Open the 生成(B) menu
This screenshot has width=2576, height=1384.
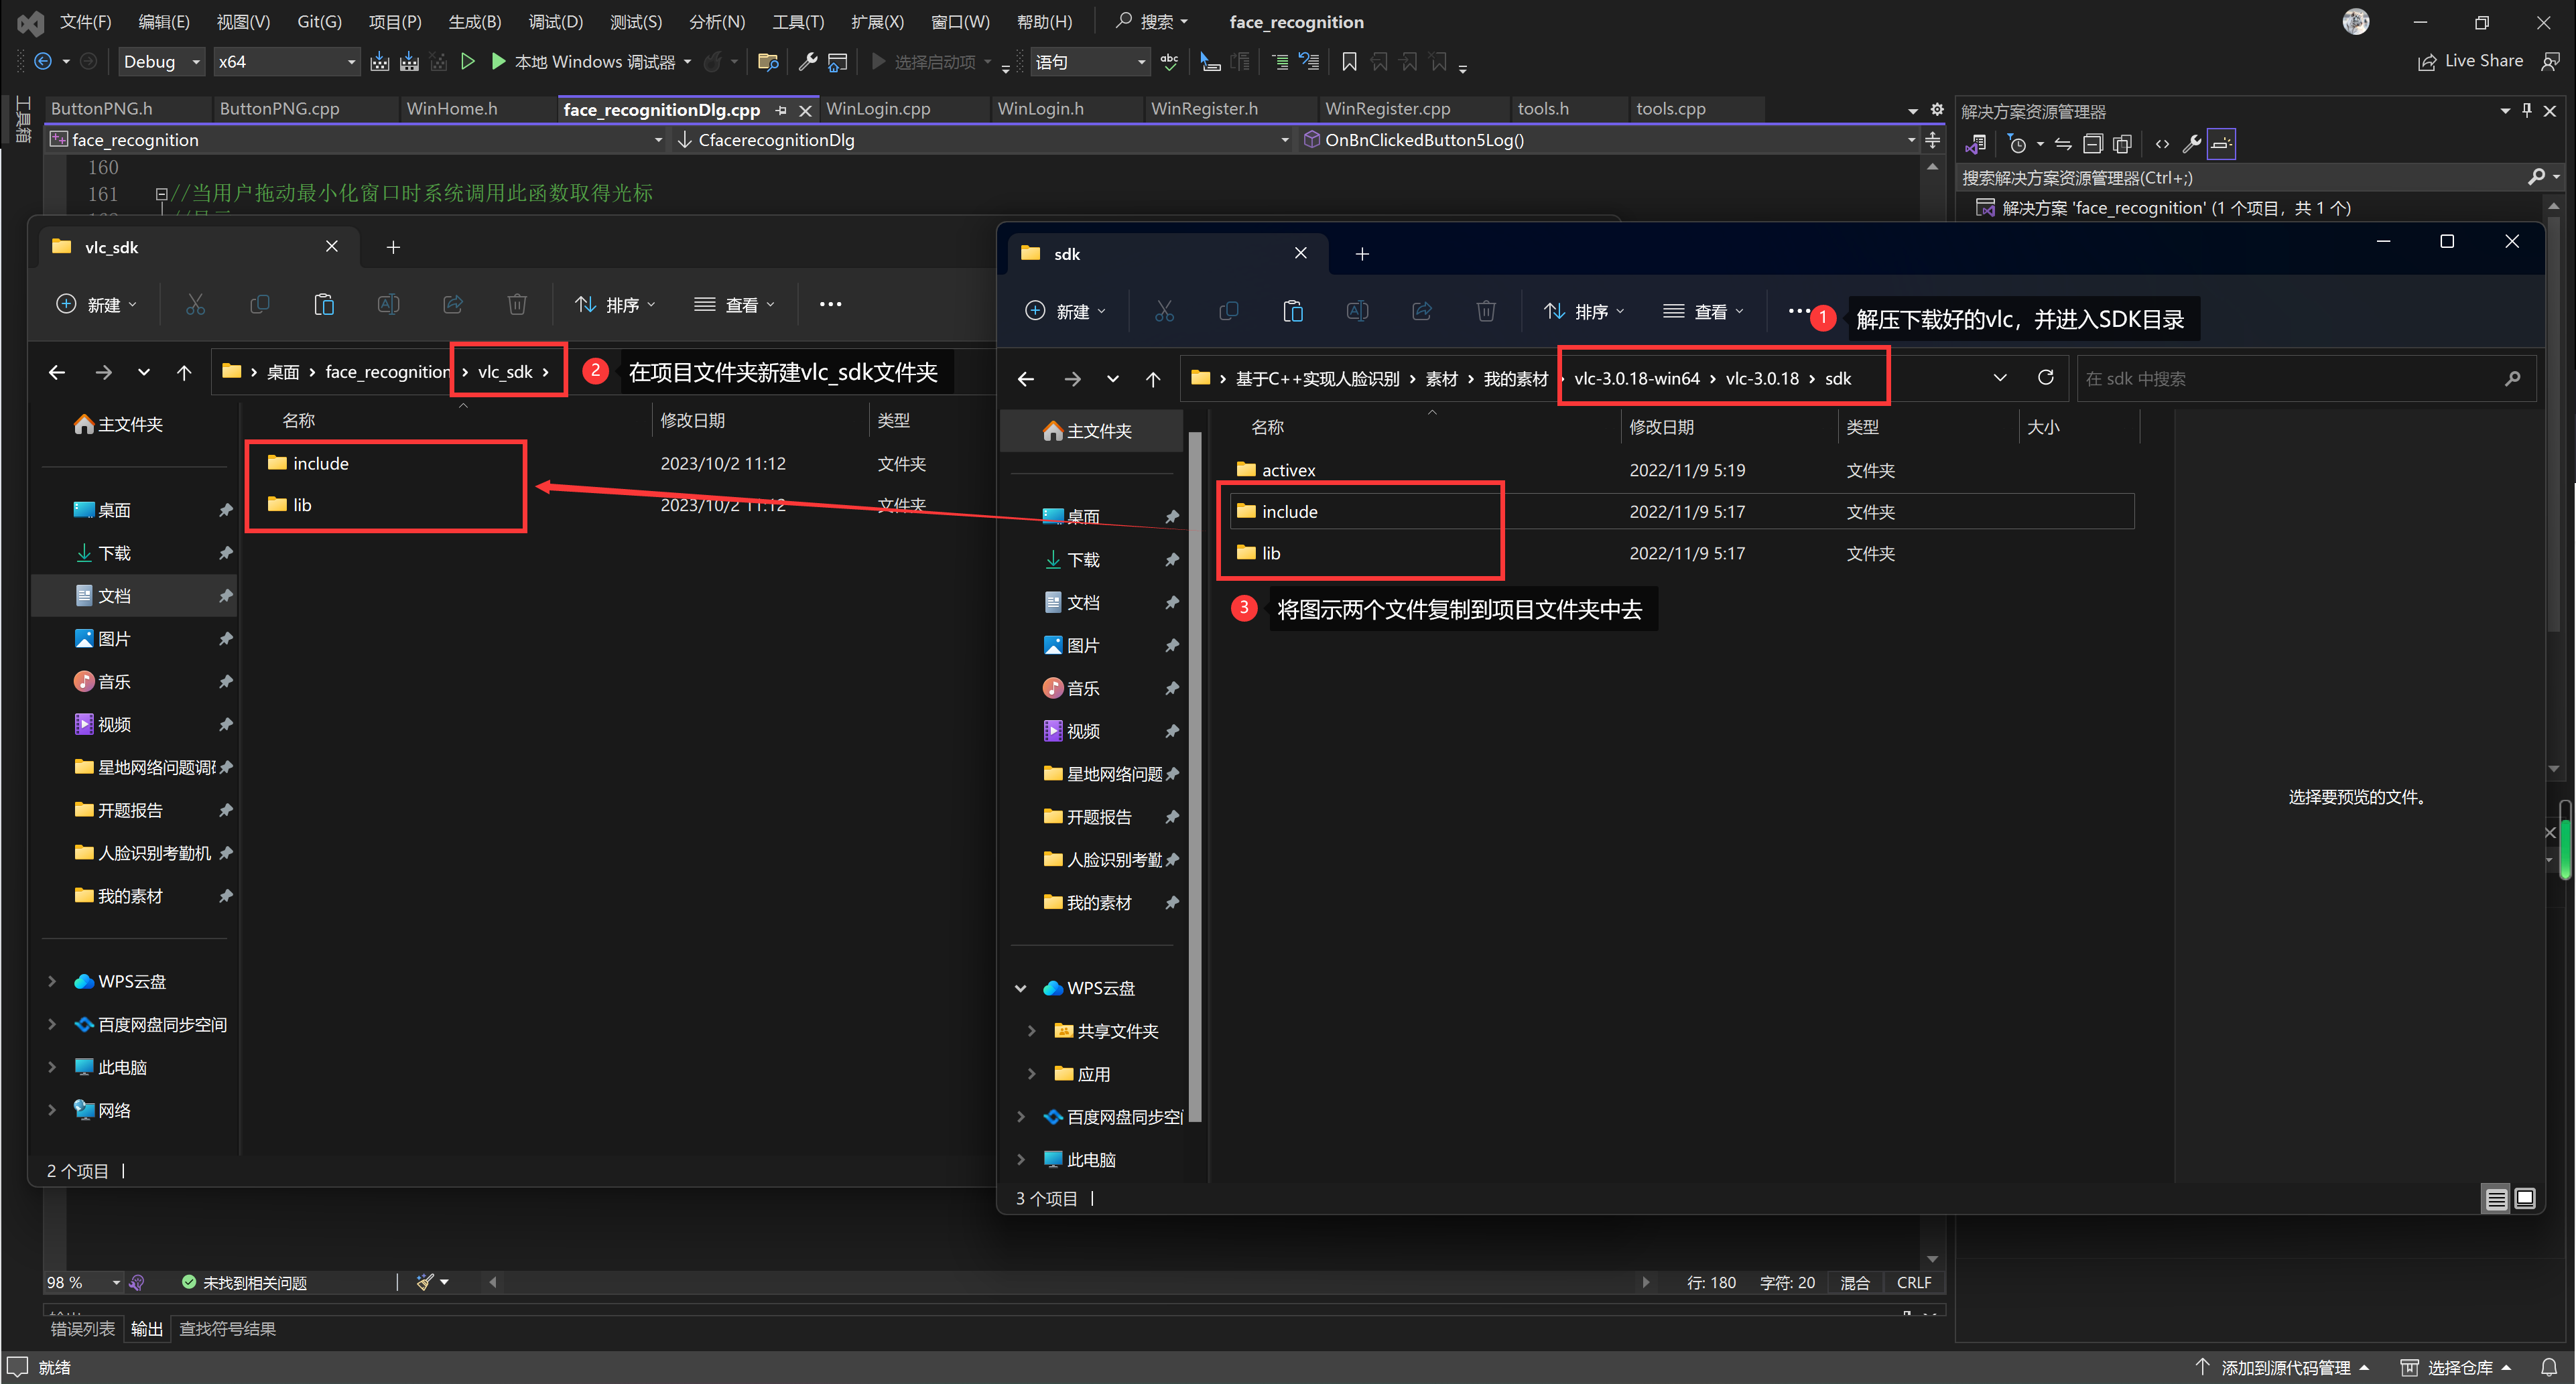474,21
